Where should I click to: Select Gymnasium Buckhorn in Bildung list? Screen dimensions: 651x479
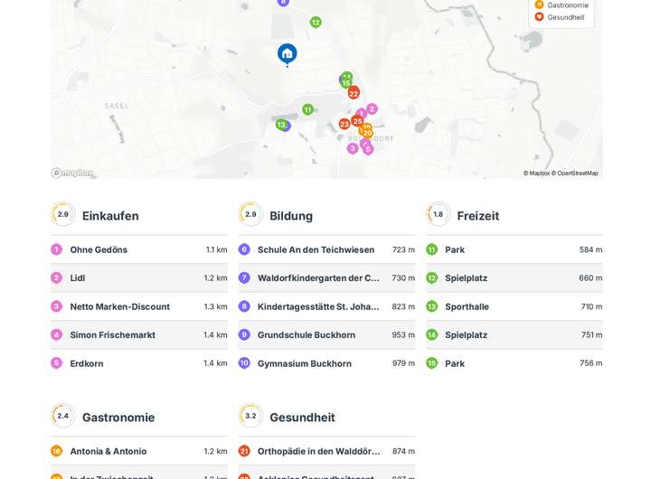pyautogui.click(x=304, y=363)
